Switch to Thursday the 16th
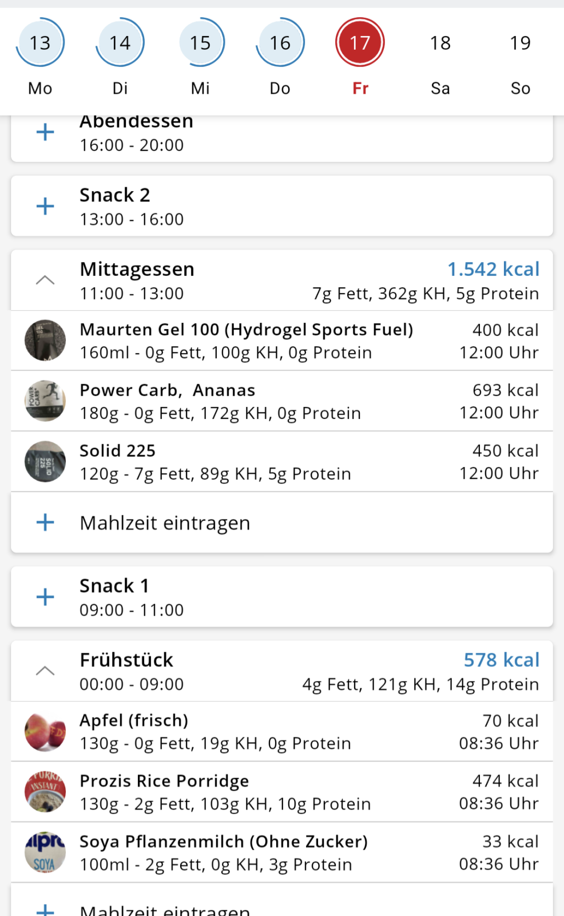This screenshot has height=916, width=564. 280,43
